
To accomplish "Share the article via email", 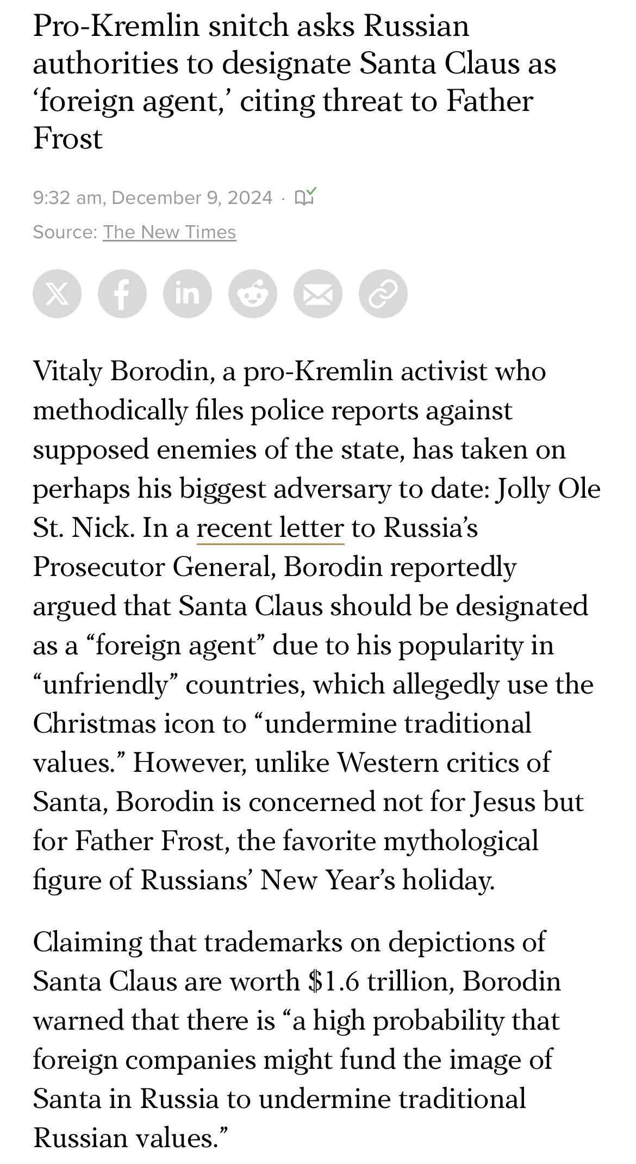I will point(318,294).
